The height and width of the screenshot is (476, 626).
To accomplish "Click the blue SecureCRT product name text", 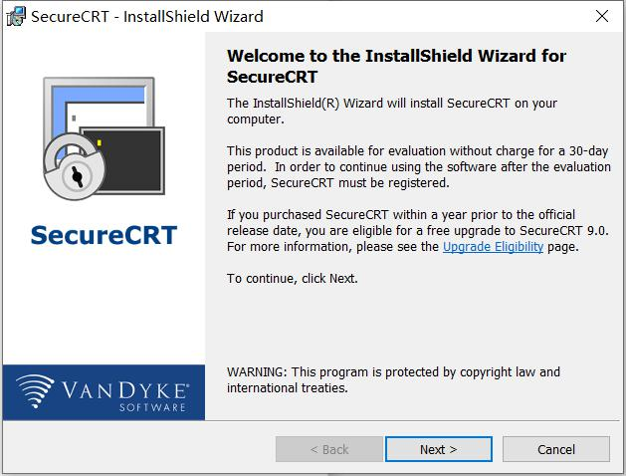I will click(x=104, y=236).
